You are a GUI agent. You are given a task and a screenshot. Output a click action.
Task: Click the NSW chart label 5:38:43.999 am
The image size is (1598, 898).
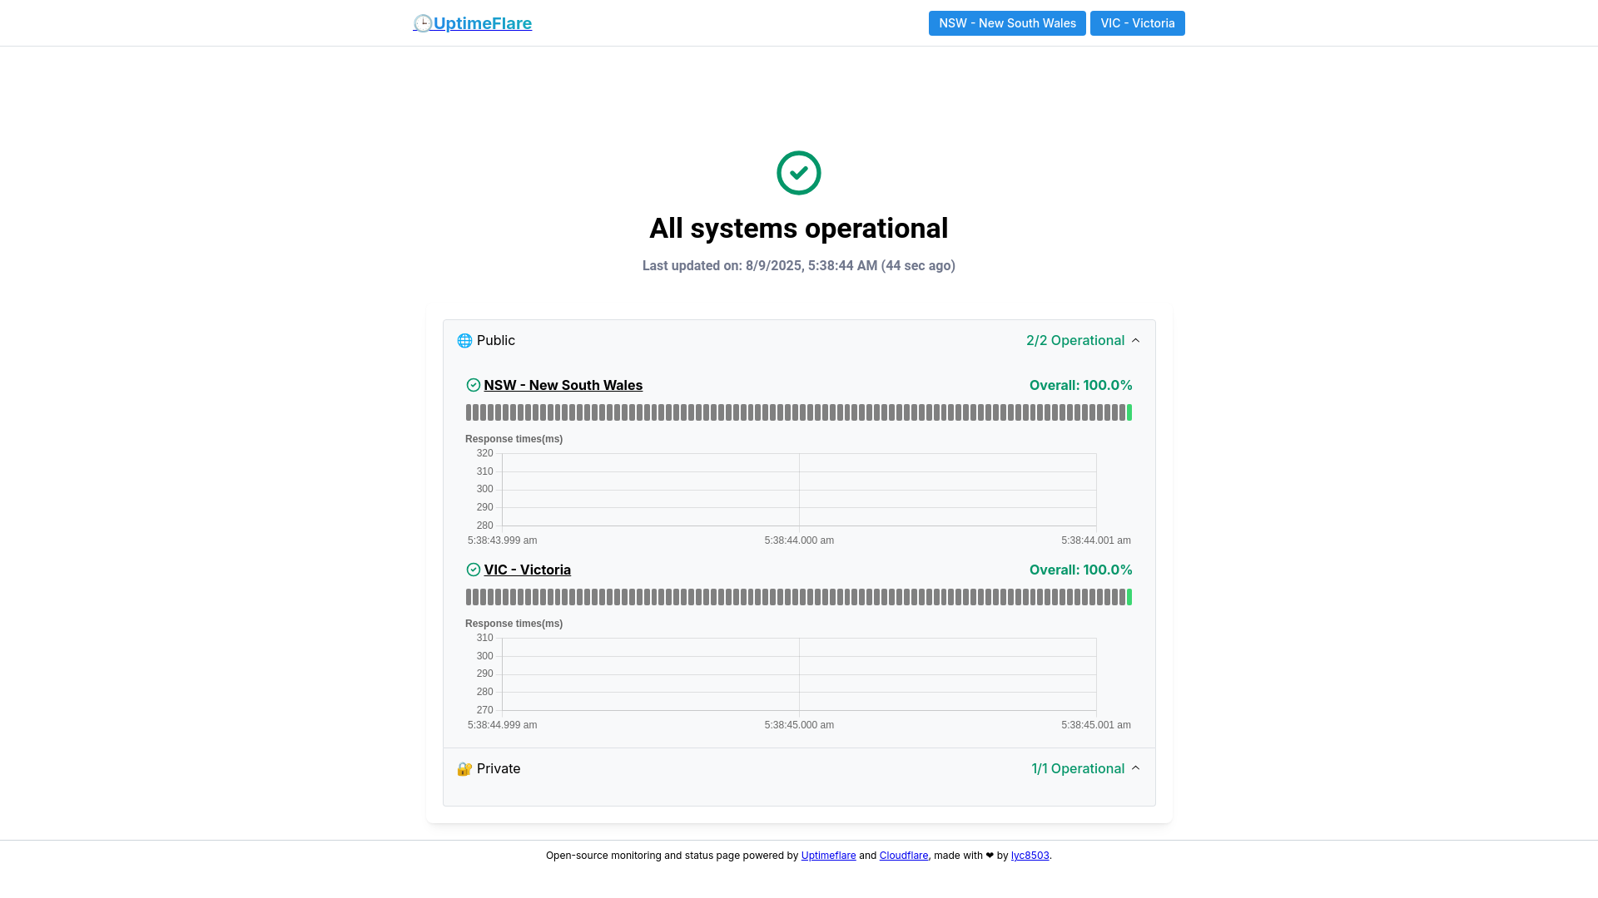click(502, 540)
